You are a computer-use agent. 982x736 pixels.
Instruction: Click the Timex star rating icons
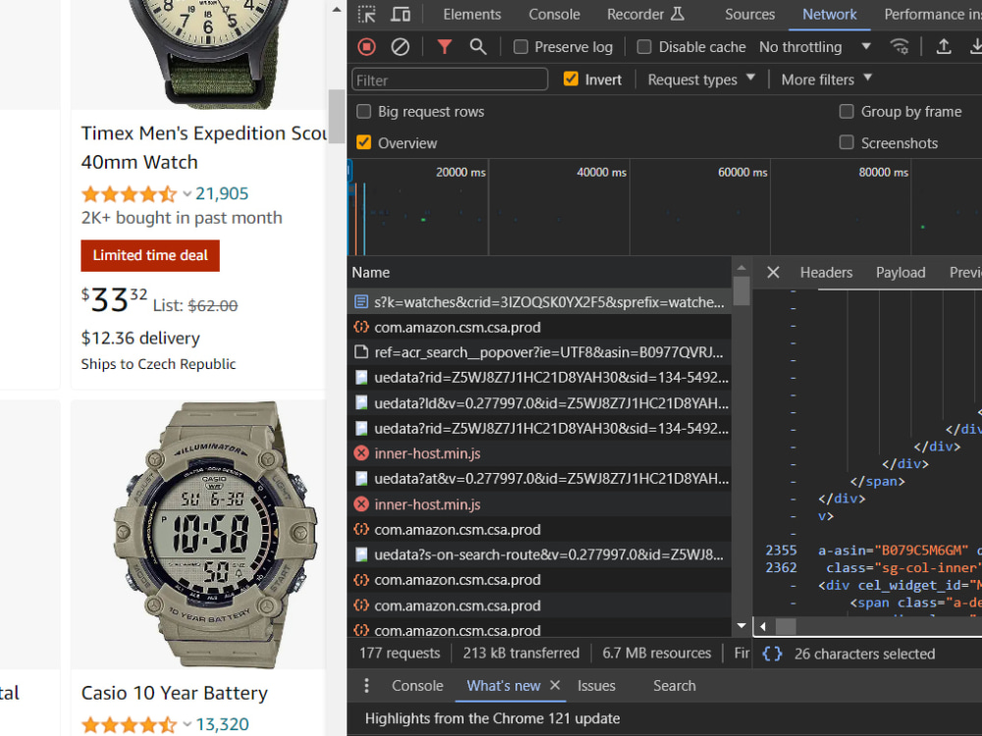tap(129, 194)
